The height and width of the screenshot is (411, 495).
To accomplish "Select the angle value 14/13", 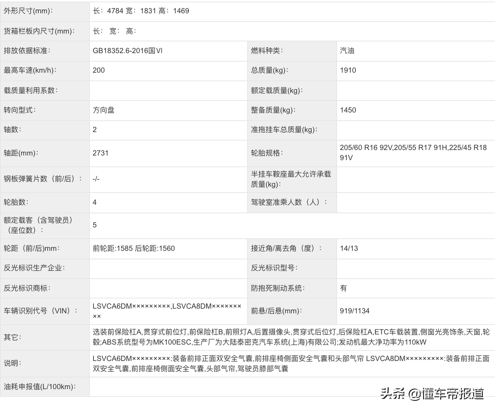I will click(x=349, y=248).
